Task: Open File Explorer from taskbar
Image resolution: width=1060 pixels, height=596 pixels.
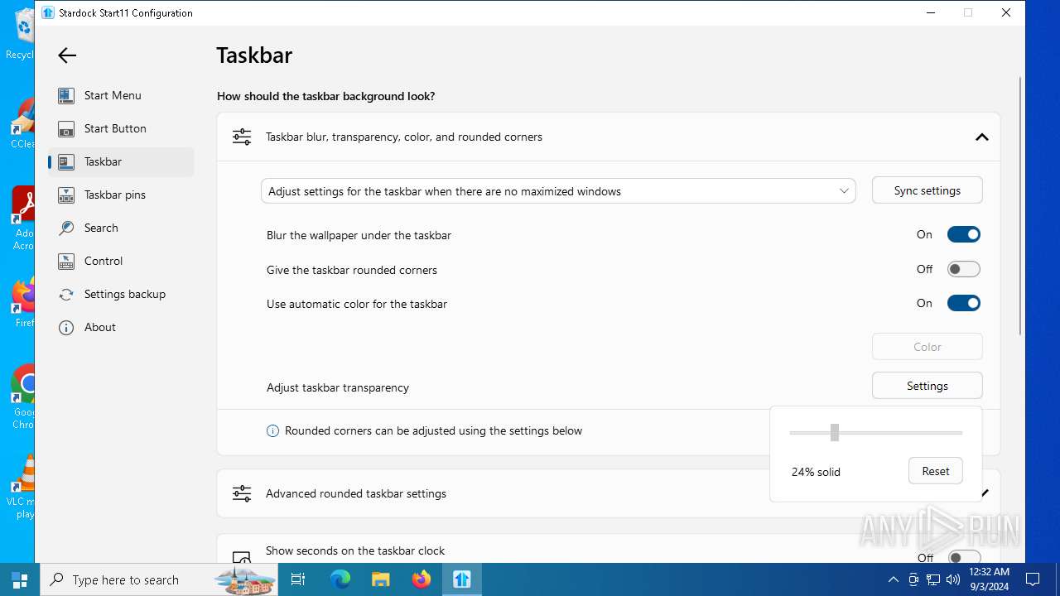Action: (x=380, y=579)
